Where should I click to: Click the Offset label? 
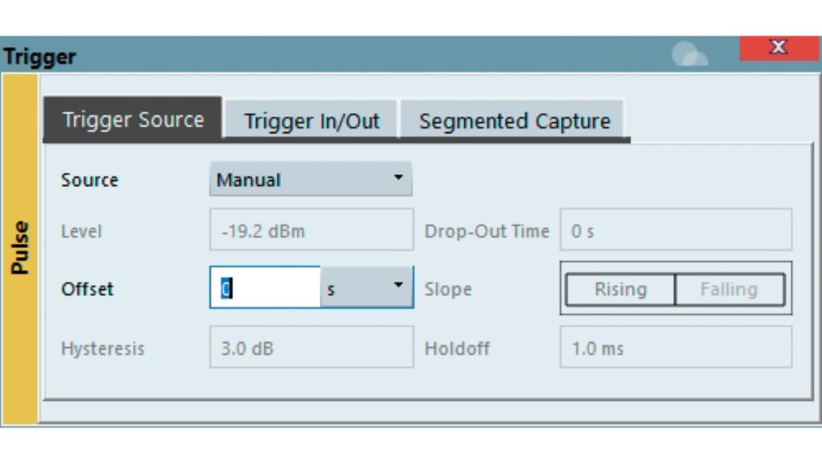coord(87,289)
